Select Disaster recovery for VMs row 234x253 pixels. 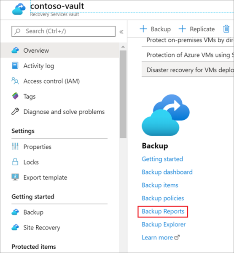[188, 70]
